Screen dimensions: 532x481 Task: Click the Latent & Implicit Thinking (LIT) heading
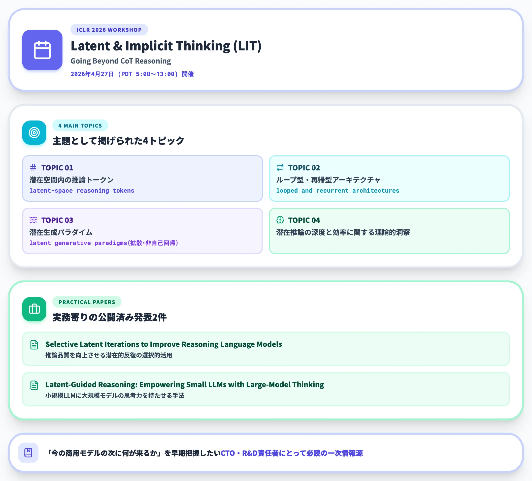click(x=166, y=46)
